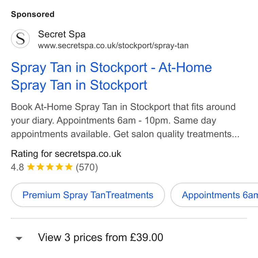Click the Secret Spa circular logo
The height and width of the screenshot is (258, 258).
coord(20,39)
